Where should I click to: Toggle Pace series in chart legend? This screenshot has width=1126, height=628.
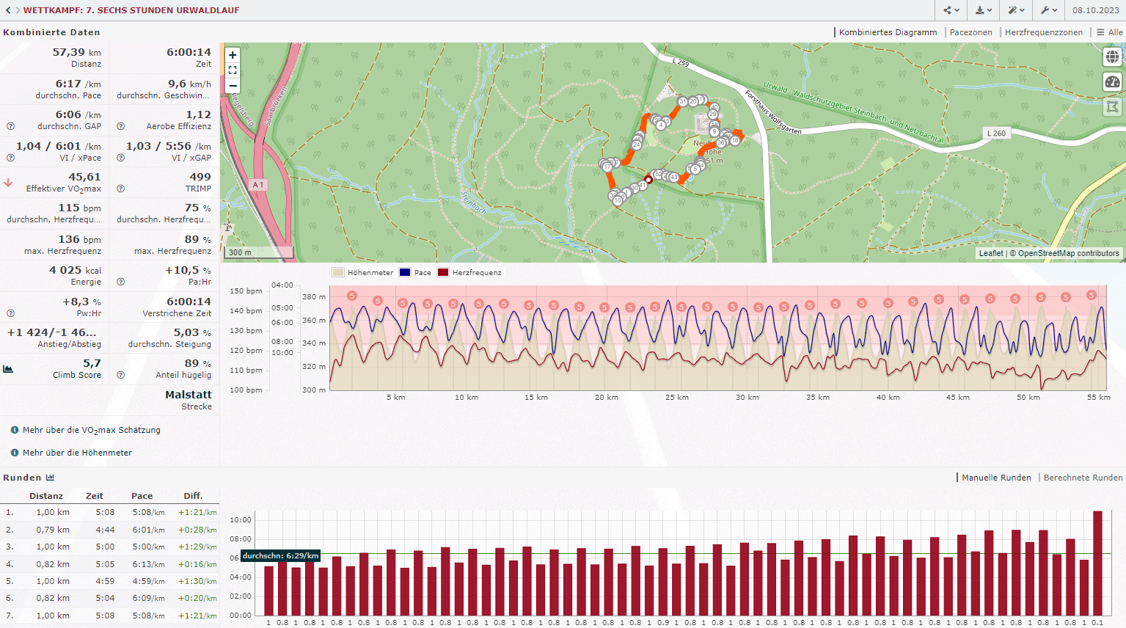click(415, 272)
